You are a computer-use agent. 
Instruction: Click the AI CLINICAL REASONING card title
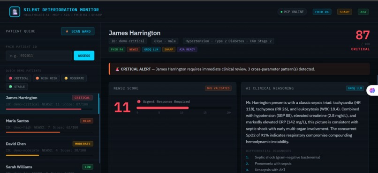(x=270, y=88)
